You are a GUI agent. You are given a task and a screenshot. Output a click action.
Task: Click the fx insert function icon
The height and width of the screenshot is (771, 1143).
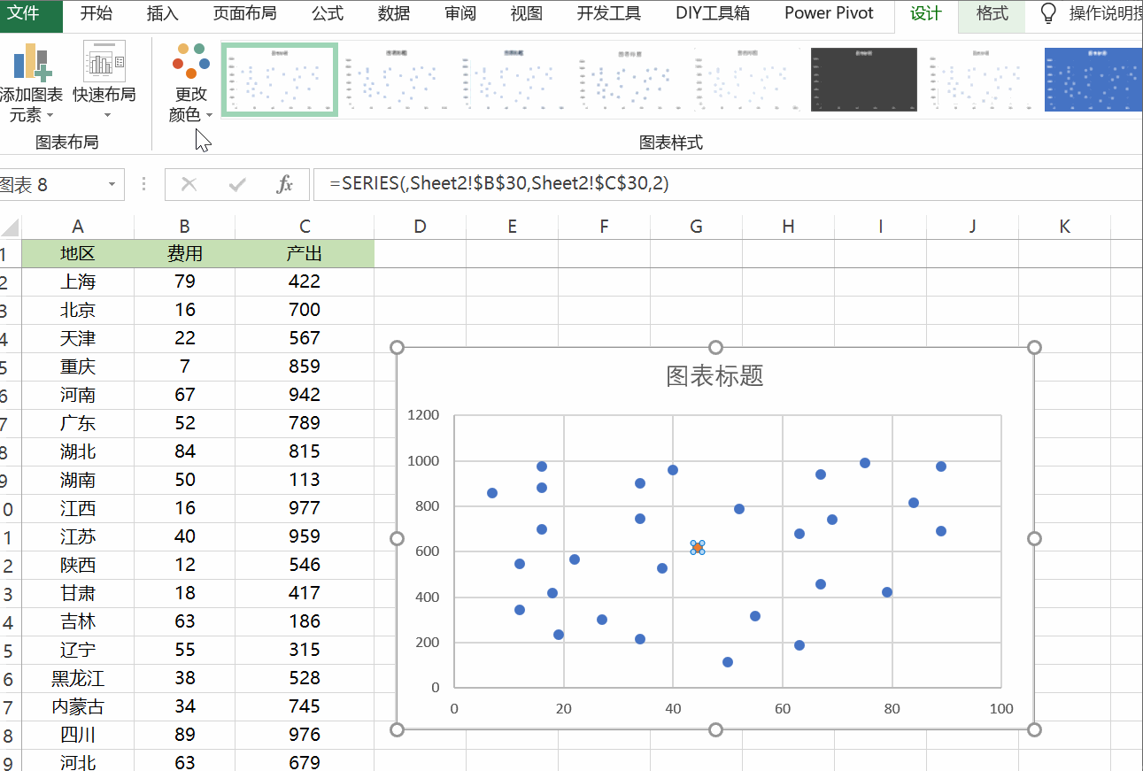tap(285, 184)
